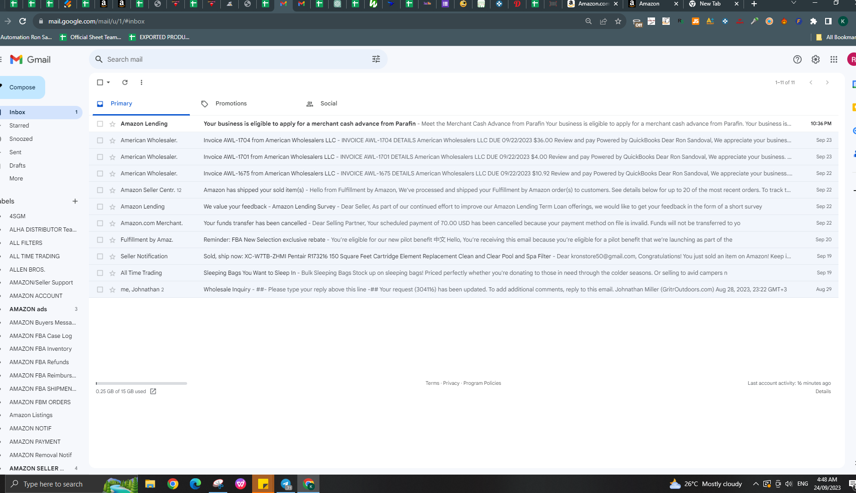Image resolution: width=856 pixels, height=493 pixels.
Task: Click the Chrome address bar
Action: coord(309,21)
